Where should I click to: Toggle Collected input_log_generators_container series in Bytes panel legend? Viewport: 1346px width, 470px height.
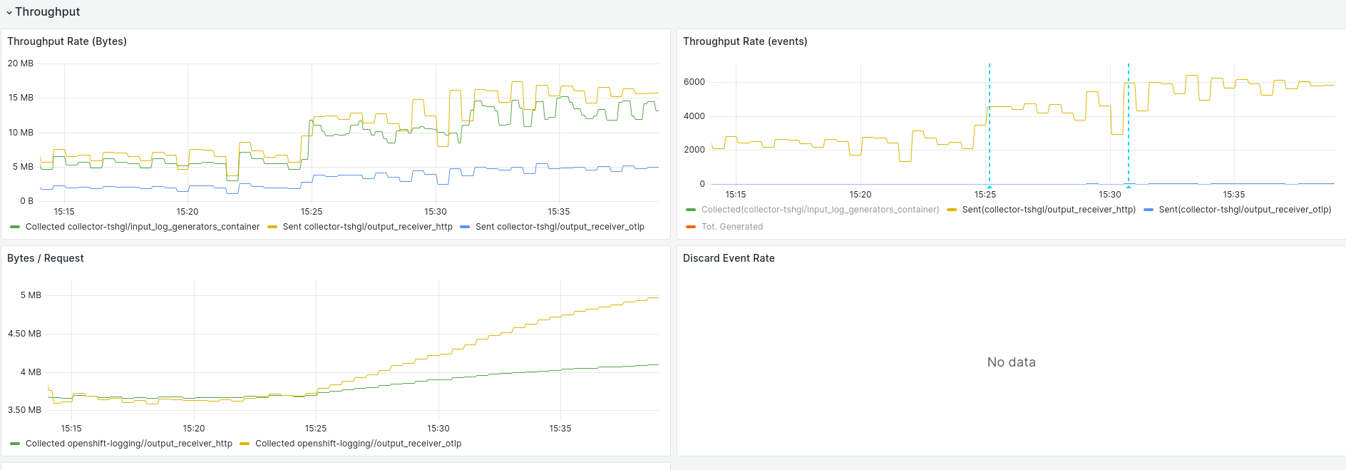(143, 227)
